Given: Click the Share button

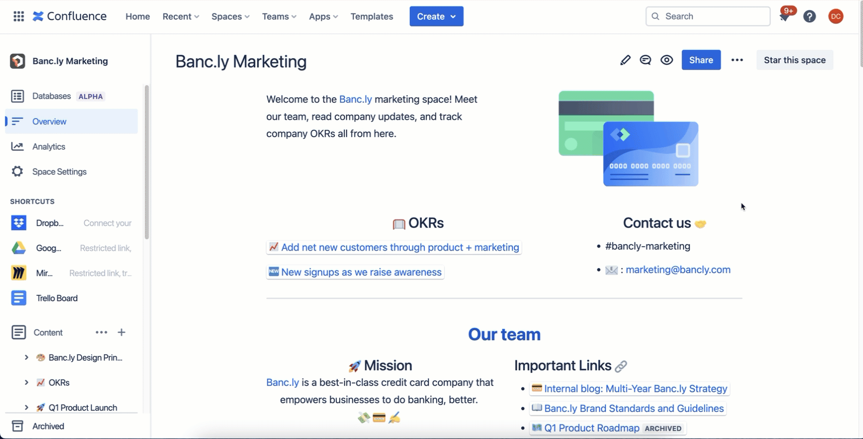Looking at the screenshot, I should [701, 60].
